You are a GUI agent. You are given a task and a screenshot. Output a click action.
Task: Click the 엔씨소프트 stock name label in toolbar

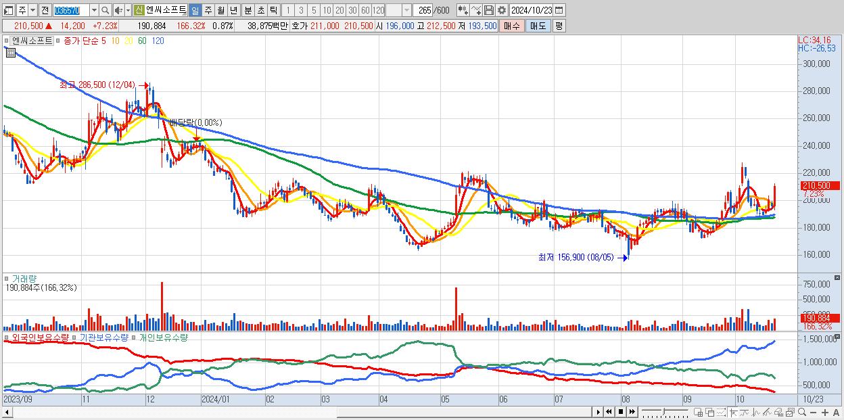click(166, 10)
